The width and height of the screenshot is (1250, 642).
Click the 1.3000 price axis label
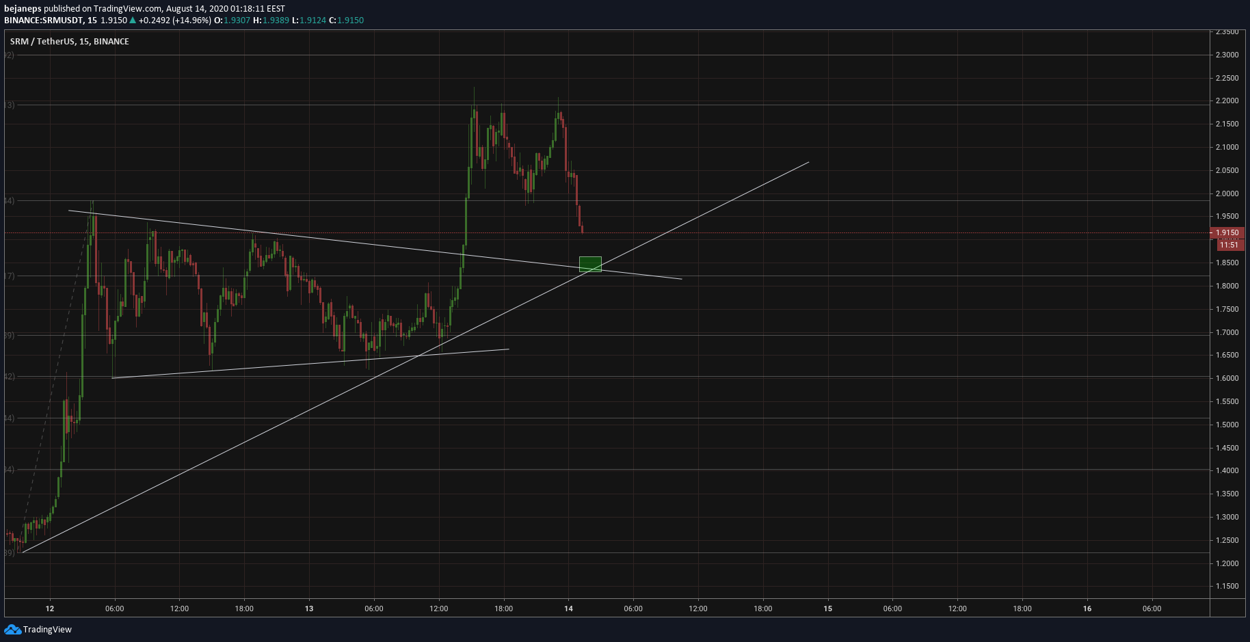pos(1227,518)
